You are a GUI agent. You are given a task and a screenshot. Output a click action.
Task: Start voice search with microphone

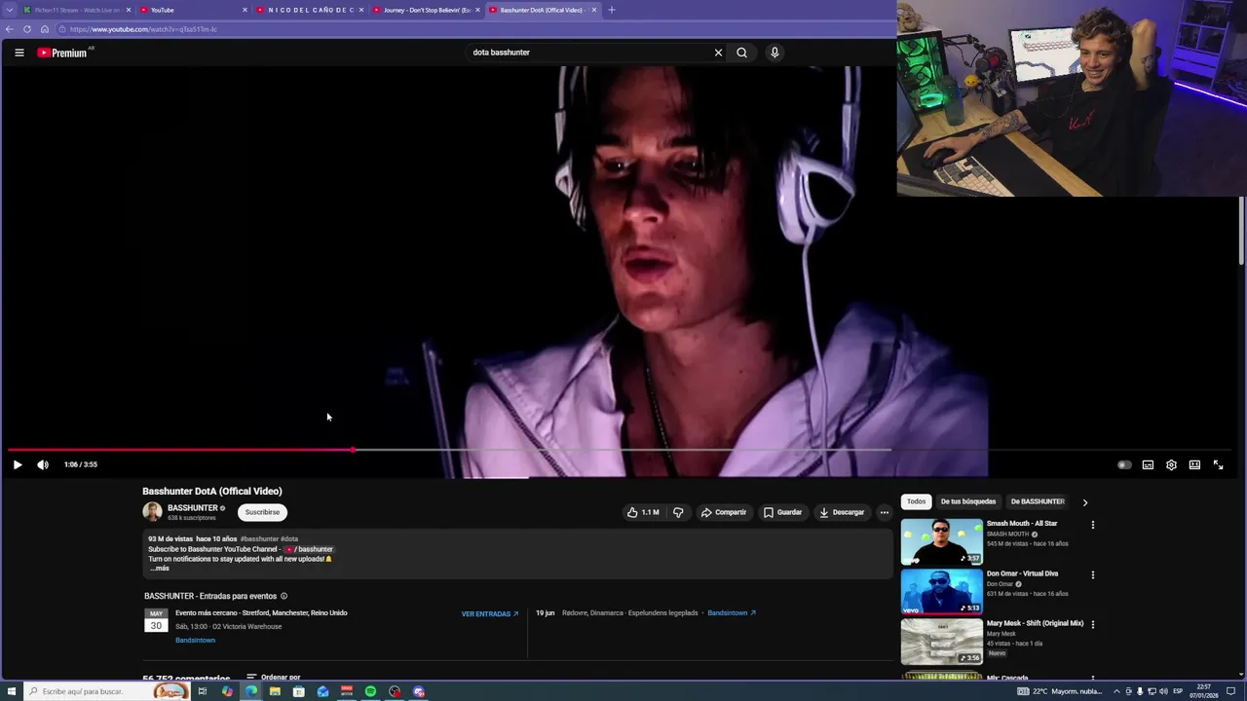(x=775, y=53)
